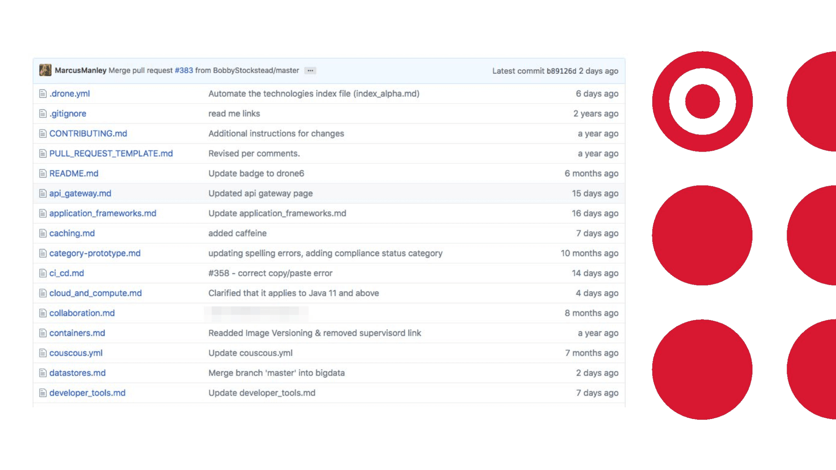Open commit message 'read me links'
The width and height of the screenshot is (836, 470).
pos(234,114)
